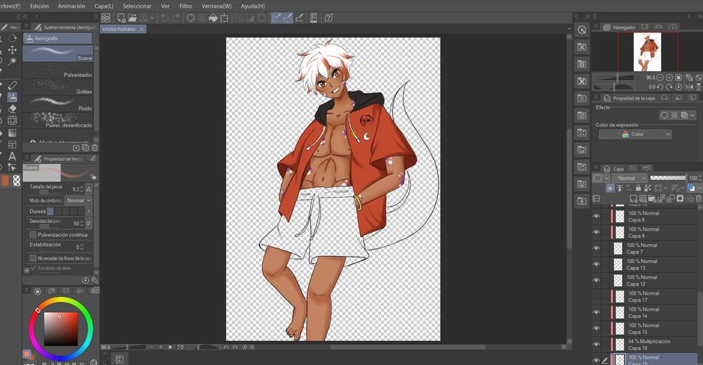Viewport: 703px width, 365px height.
Task: Zoom in within the Navigator panel
Action: 669,77
